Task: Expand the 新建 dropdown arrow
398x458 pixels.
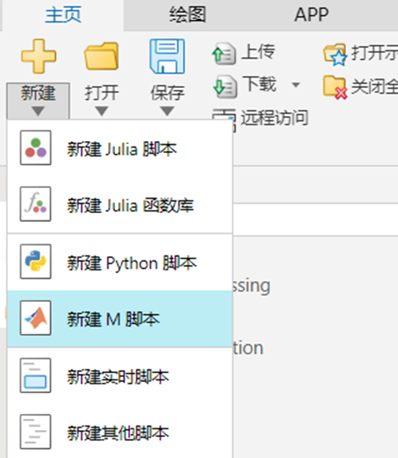Action: (x=38, y=111)
